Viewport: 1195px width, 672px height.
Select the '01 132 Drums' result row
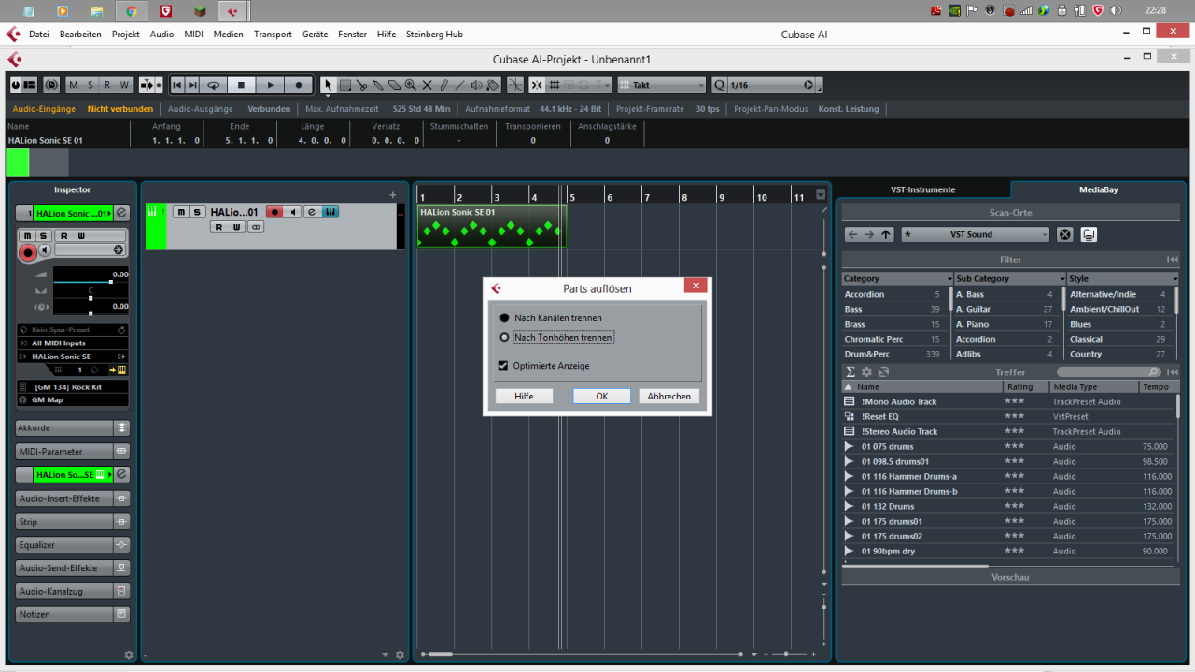1009,506
